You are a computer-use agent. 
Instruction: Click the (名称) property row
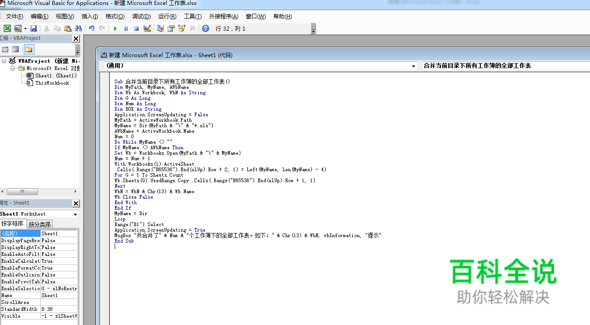pos(39,233)
